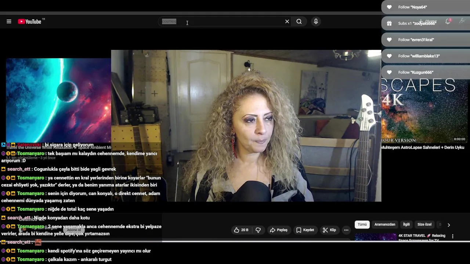The width and height of the screenshot is (470, 264).
Task: Select the İlgili filter chip
Action: pyautogui.click(x=406, y=224)
